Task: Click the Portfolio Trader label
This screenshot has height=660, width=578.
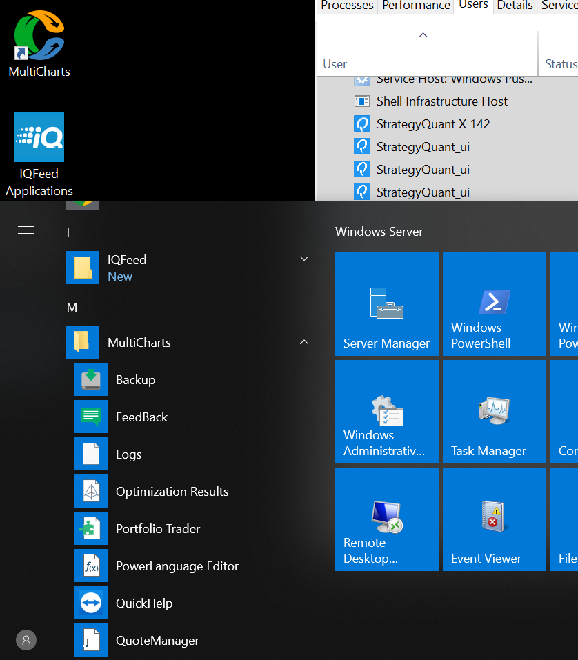Action: click(158, 529)
